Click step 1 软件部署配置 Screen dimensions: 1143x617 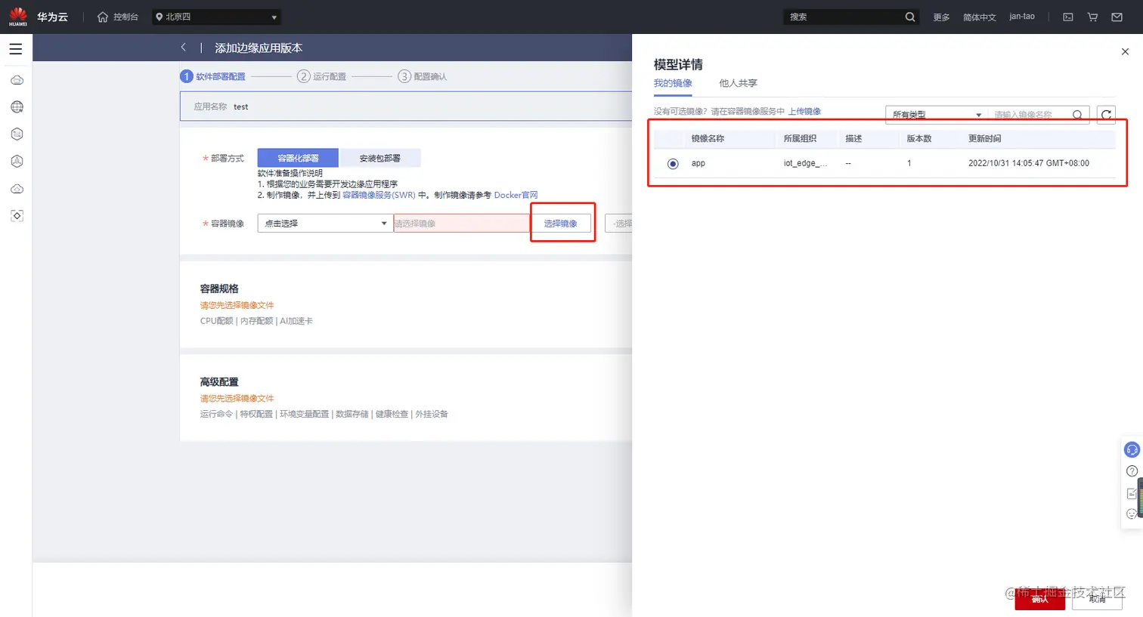click(212, 76)
